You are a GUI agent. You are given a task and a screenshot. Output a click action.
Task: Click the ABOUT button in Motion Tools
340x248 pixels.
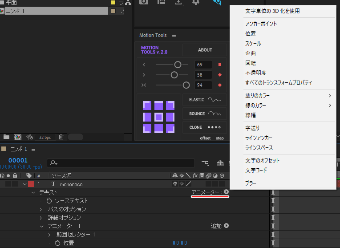click(205, 50)
